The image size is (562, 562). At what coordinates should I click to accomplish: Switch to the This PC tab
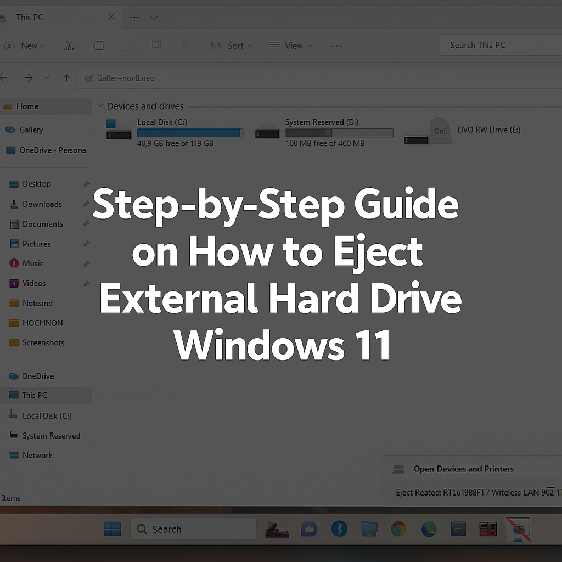pos(30,17)
